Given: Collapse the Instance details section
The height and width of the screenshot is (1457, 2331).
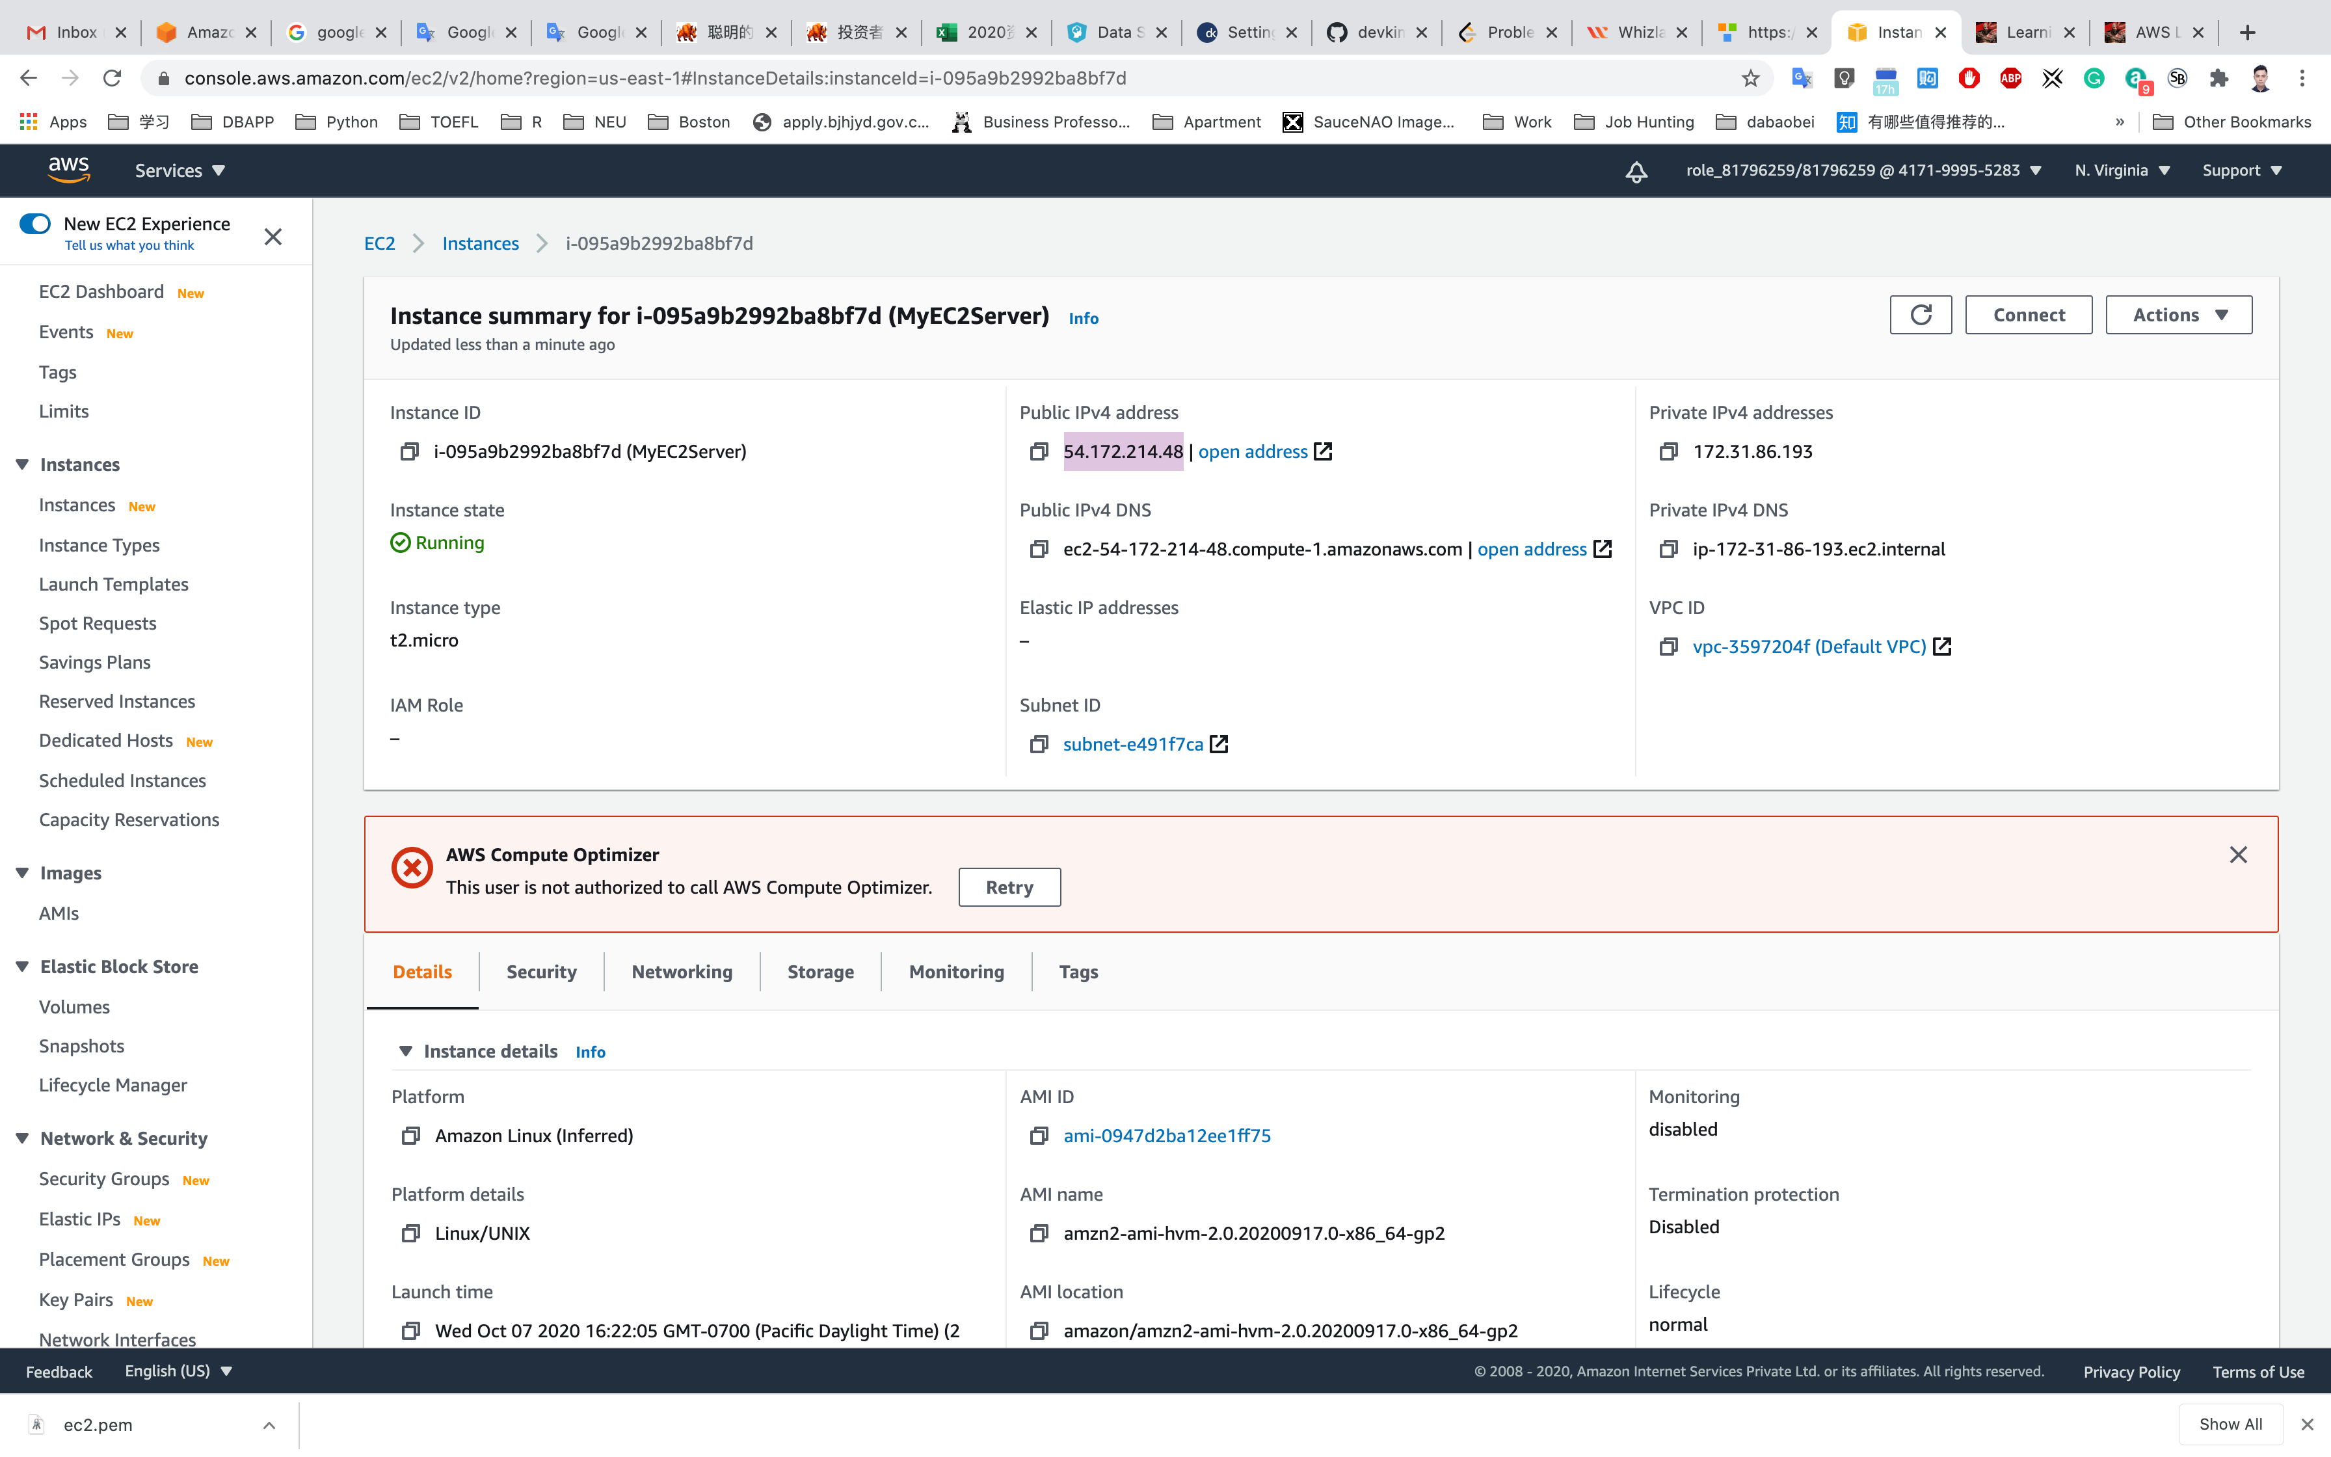Looking at the screenshot, I should (x=405, y=1051).
